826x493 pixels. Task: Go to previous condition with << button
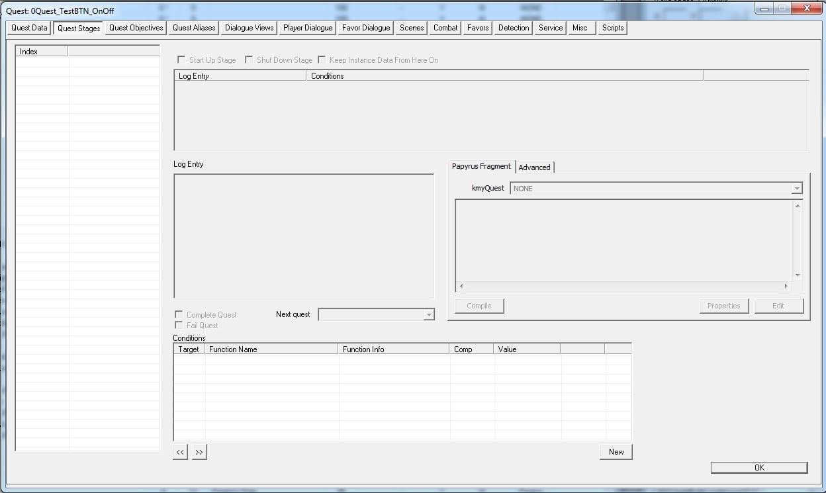click(180, 452)
